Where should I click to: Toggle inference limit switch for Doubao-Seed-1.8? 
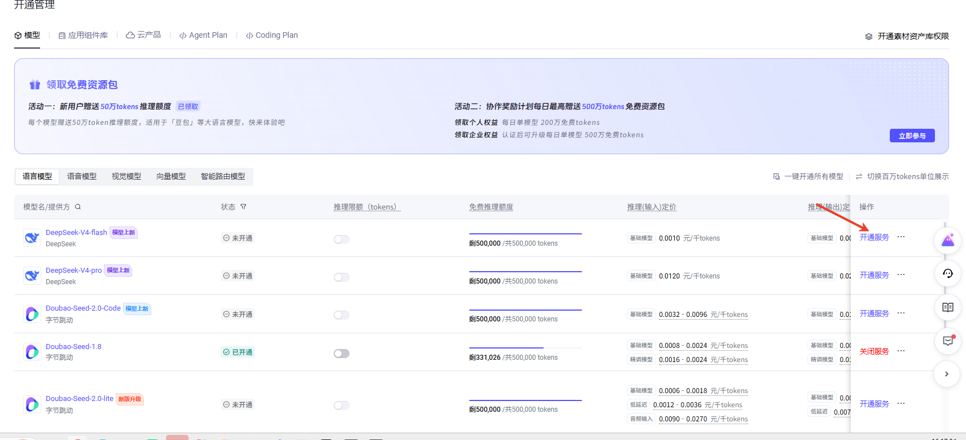pos(342,354)
